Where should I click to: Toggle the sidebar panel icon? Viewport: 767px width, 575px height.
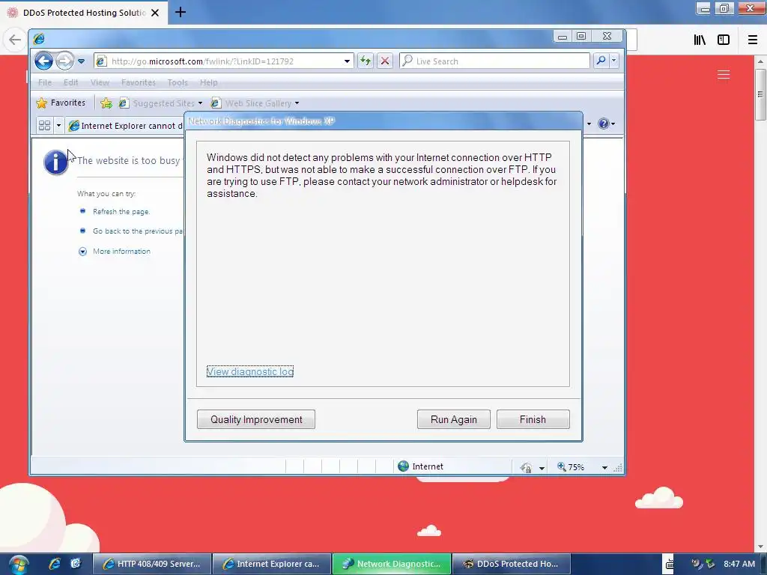tap(724, 40)
